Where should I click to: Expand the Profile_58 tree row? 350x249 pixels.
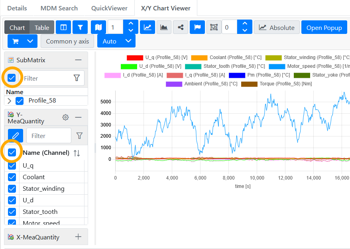pyautogui.click(x=10, y=101)
